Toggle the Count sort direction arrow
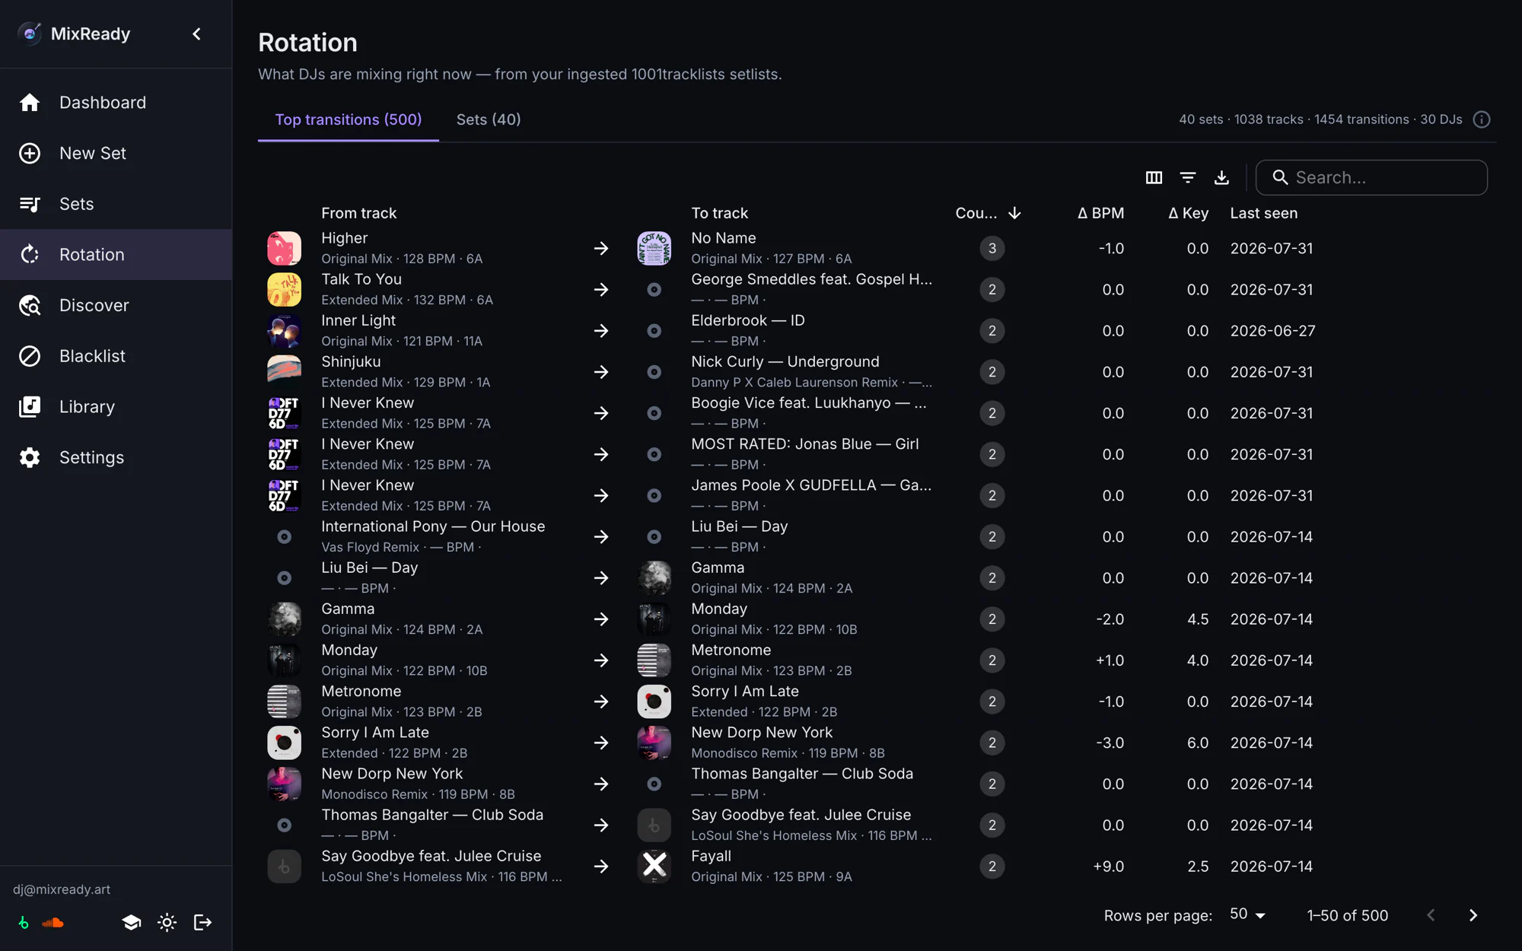 [1014, 213]
